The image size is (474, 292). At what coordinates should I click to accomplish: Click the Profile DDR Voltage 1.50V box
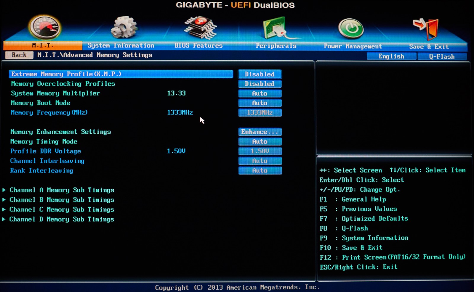(260, 151)
